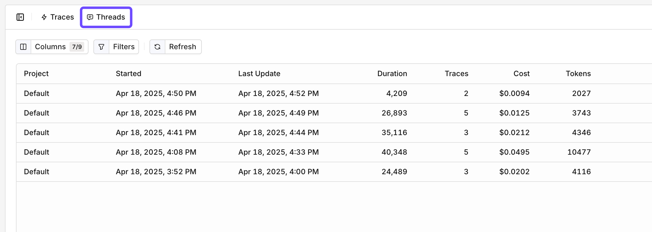Sort by the Started column header

pyautogui.click(x=128, y=74)
